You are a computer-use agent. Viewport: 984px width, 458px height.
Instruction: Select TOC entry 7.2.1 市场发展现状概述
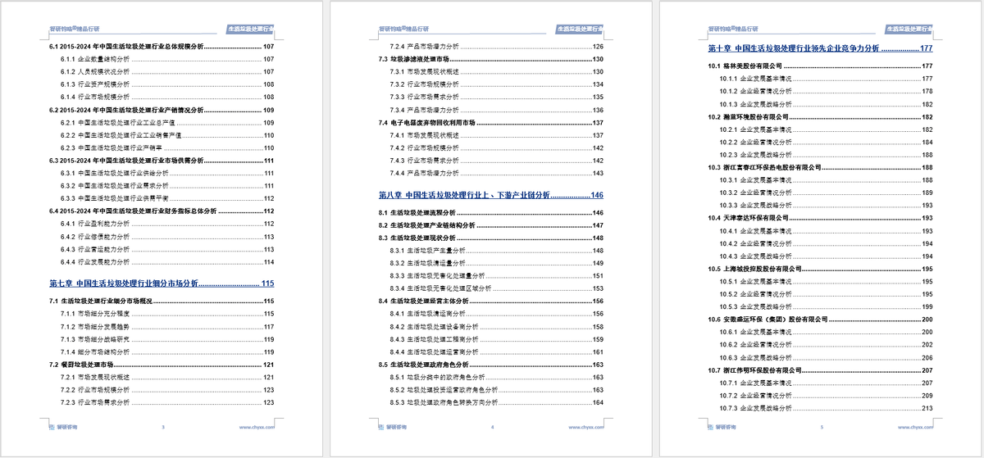167,377
